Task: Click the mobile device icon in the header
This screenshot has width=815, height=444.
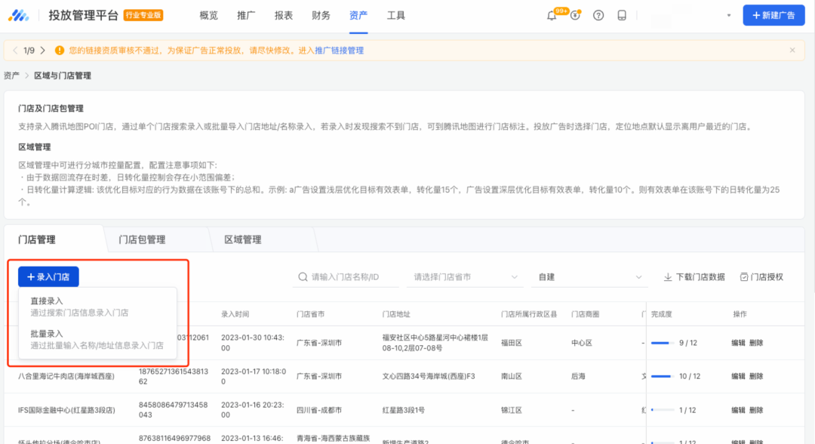Action: (x=621, y=15)
